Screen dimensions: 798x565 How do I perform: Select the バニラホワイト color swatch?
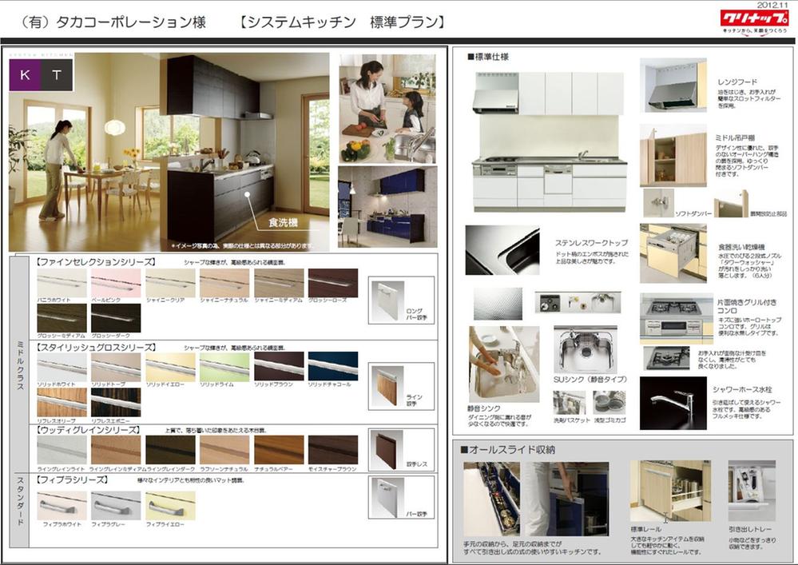[x=61, y=283]
